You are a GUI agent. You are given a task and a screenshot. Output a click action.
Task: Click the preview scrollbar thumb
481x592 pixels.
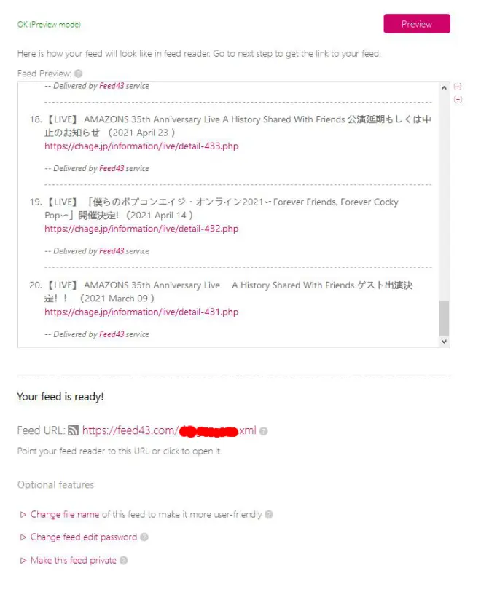tap(444, 318)
